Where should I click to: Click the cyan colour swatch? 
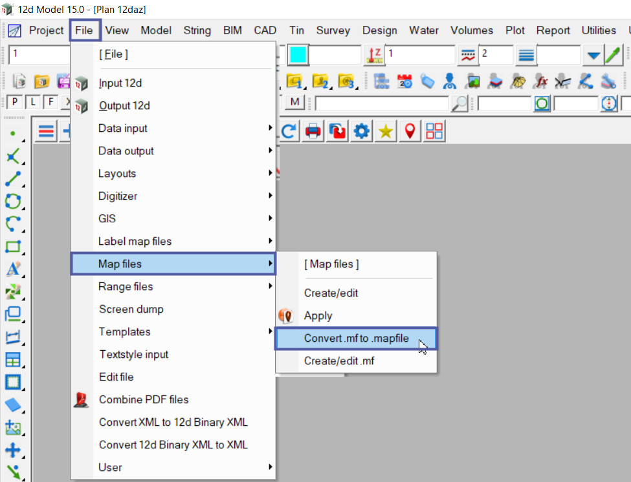(x=298, y=55)
